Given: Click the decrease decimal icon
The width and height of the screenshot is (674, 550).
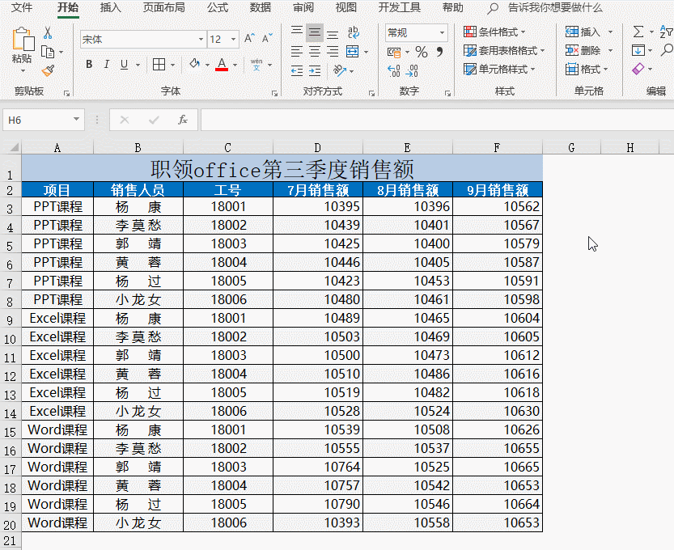Looking at the screenshot, I should pyautogui.click(x=412, y=70).
